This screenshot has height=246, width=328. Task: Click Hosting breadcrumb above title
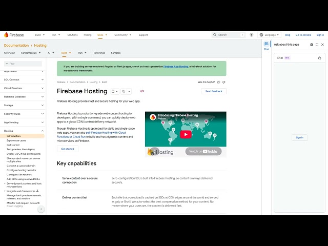click(93, 82)
